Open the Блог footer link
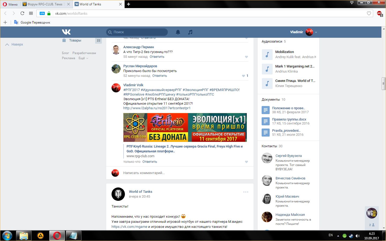 (65, 53)
